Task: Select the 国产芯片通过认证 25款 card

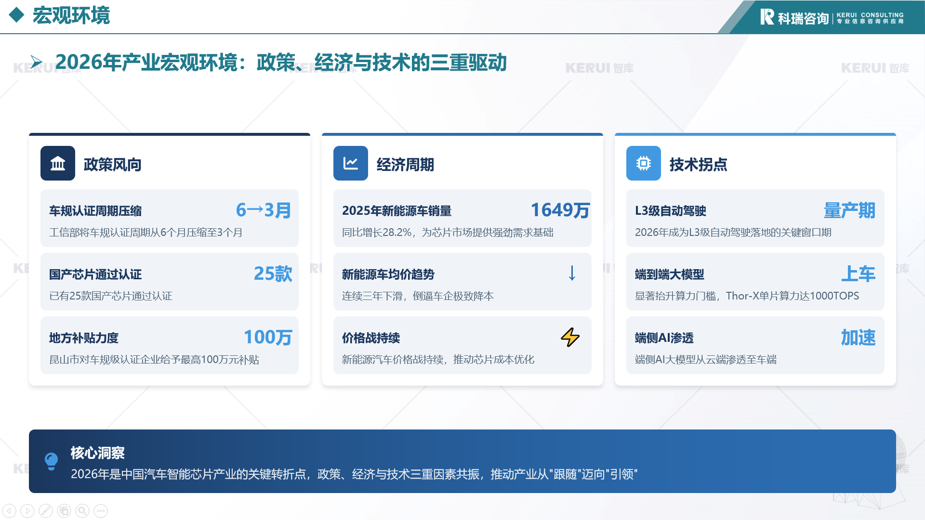Action: (170, 282)
